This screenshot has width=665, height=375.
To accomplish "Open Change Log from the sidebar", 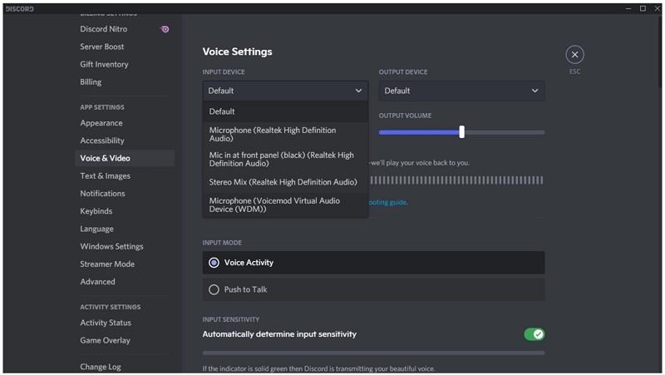I will (101, 367).
